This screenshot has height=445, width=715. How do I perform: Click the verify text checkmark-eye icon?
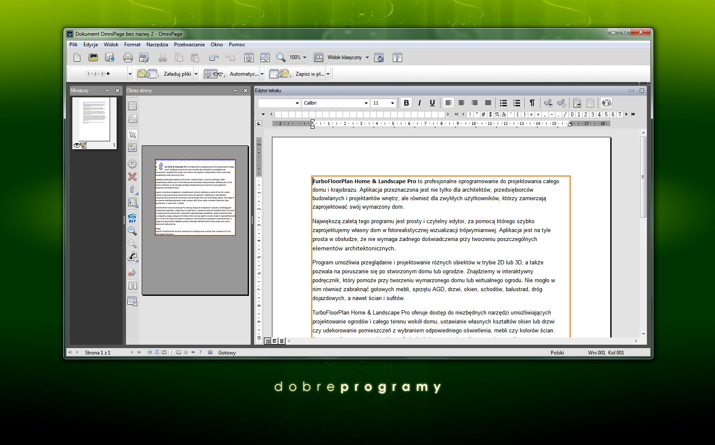click(x=548, y=103)
